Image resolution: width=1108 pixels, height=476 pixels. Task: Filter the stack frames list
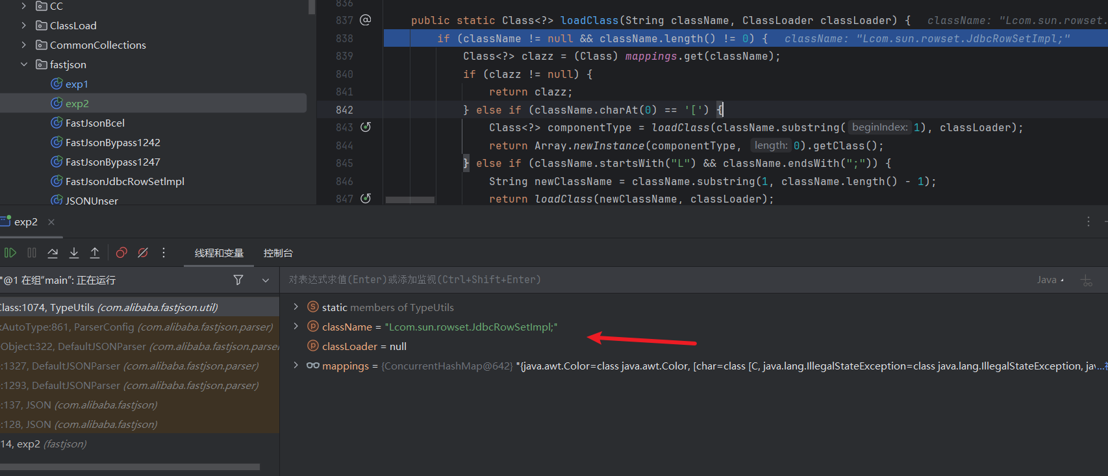point(238,280)
